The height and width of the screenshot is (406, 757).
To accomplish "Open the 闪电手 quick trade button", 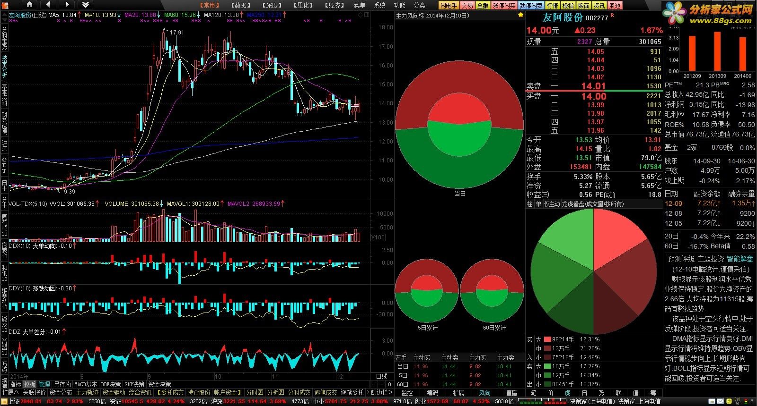I will point(449,6).
